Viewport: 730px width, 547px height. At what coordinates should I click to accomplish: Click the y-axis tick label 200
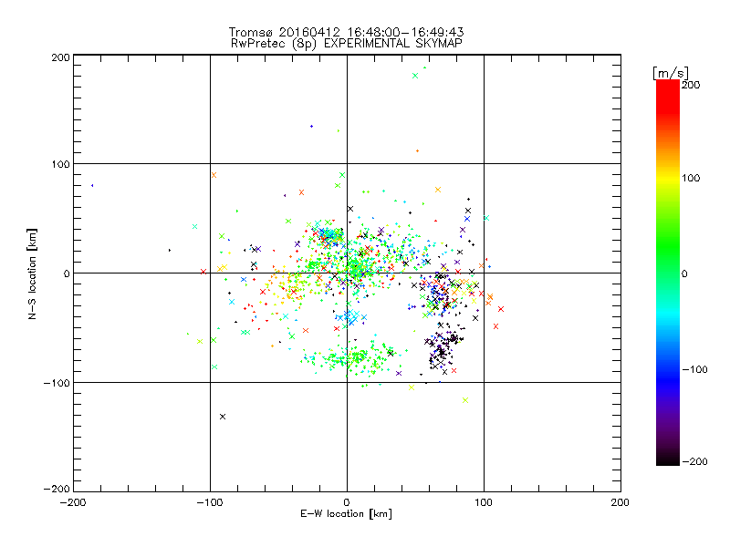60,57
